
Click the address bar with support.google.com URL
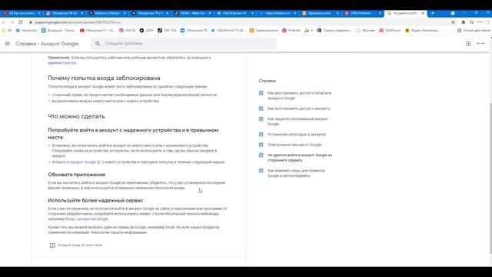coord(238,22)
